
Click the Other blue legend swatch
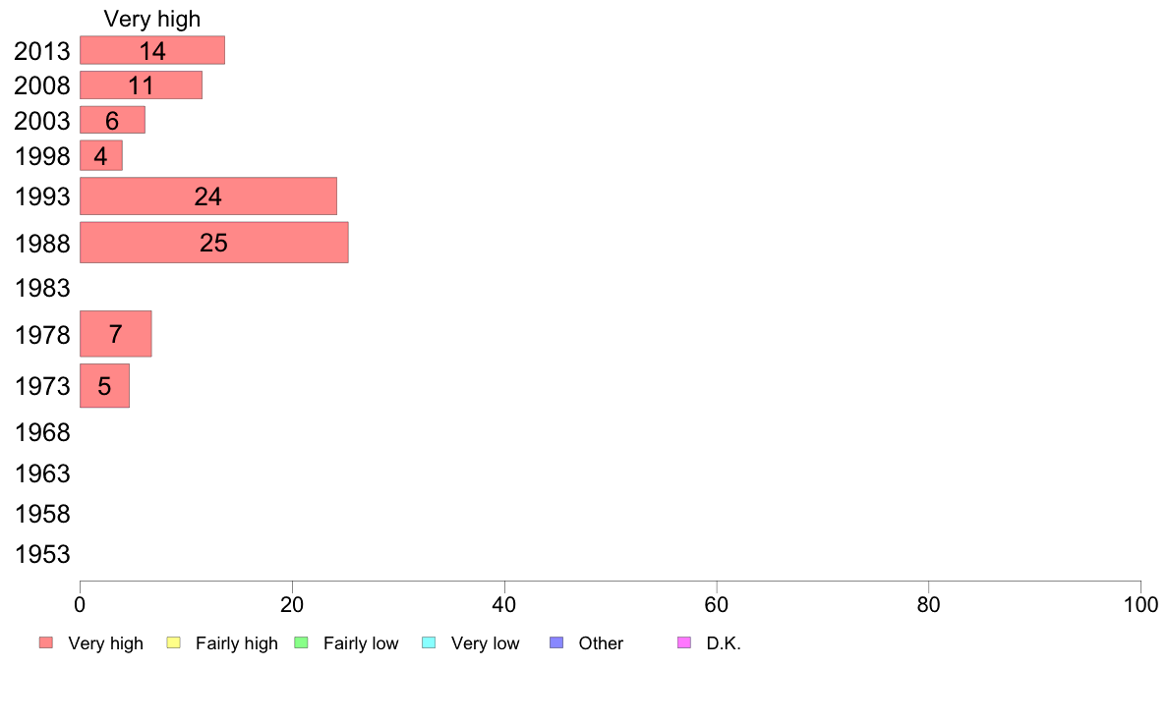556,642
